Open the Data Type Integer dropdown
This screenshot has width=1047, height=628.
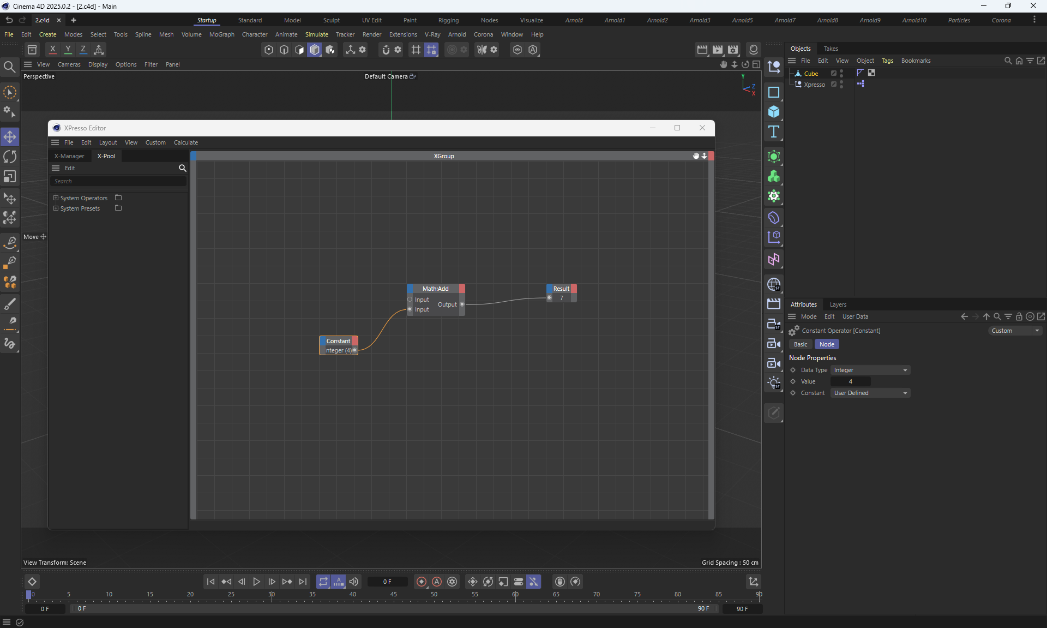(x=870, y=370)
